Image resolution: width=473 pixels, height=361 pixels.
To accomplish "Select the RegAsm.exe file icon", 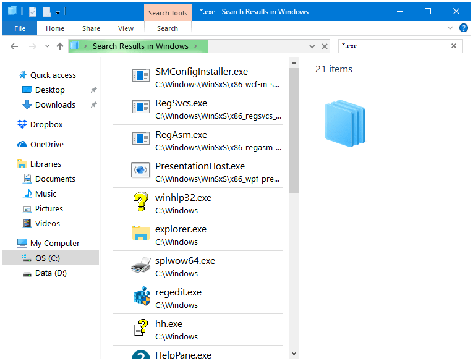I will click(x=141, y=138).
